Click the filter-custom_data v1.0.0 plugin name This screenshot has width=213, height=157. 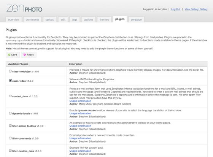[27, 151]
